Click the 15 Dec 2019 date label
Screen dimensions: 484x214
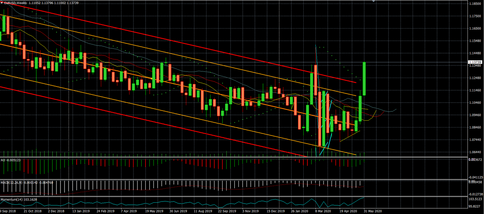pos(275,211)
